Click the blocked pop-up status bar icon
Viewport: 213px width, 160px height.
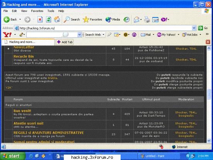[161, 147]
